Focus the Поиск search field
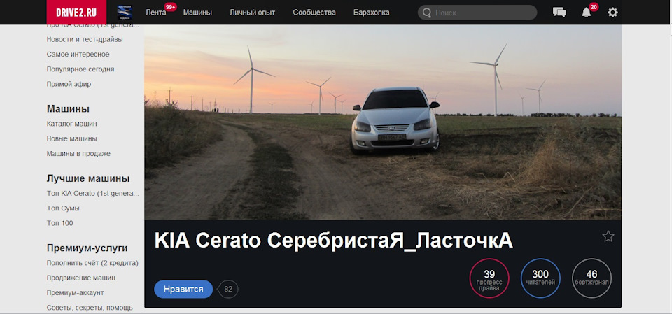The height and width of the screenshot is (314, 672). click(x=477, y=13)
